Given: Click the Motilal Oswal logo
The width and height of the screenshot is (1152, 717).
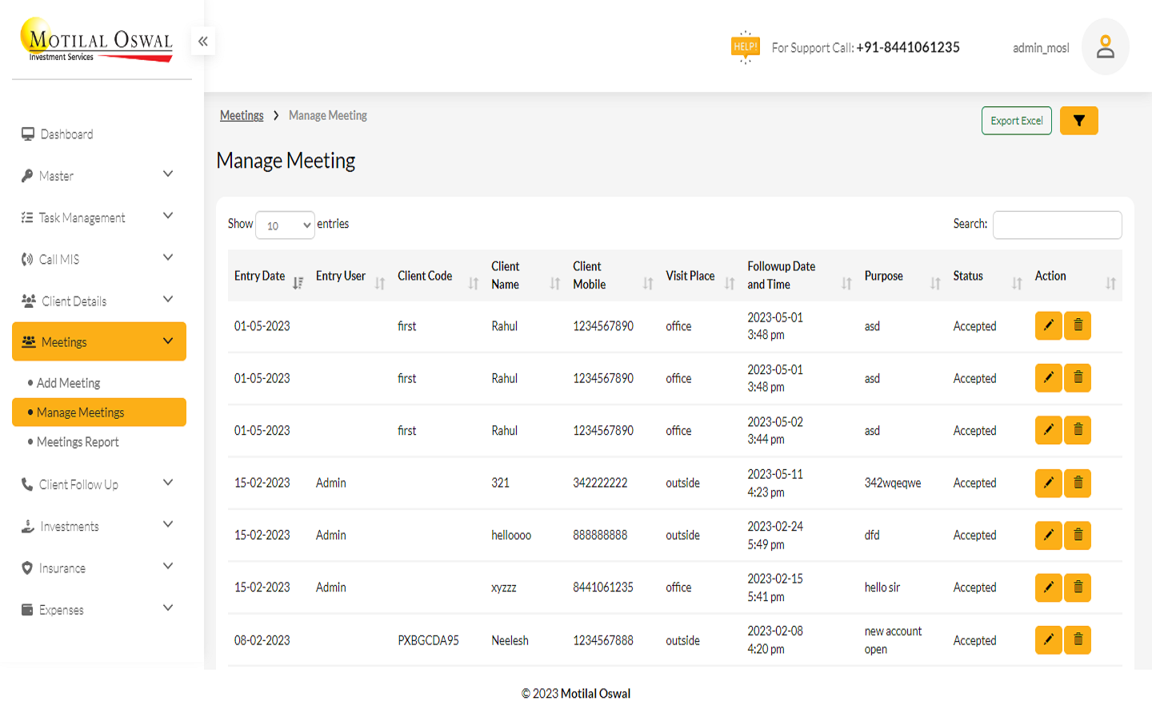Looking at the screenshot, I should pos(96,40).
